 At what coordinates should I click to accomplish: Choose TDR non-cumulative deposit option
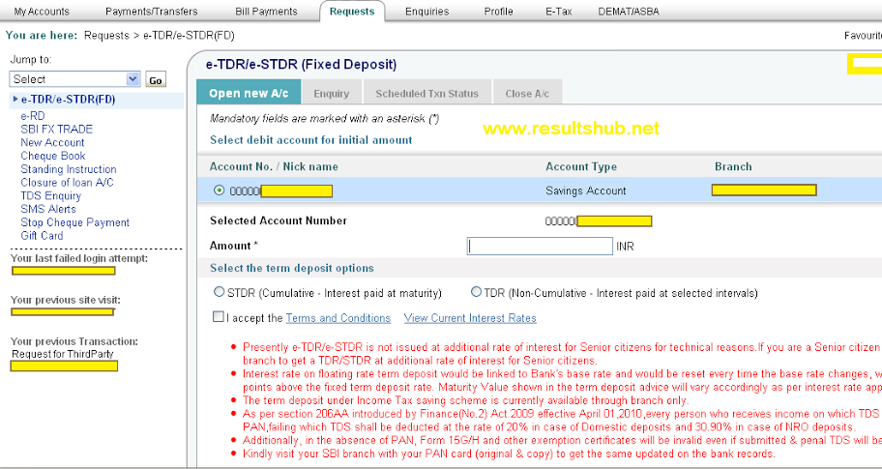477,292
